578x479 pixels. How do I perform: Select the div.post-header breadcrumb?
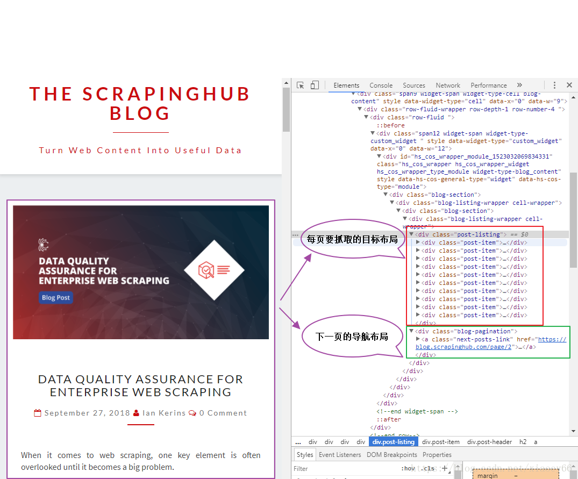pos(489,442)
